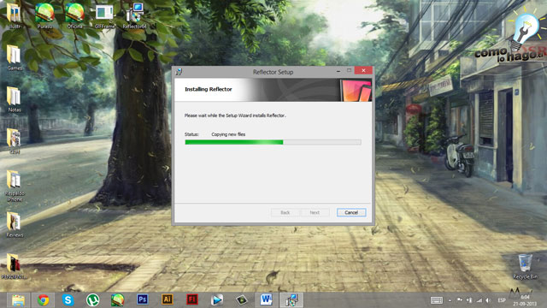Launch Skype from the taskbar
The width and height of the screenshot is (547, 308).
[x=68, y=300]
